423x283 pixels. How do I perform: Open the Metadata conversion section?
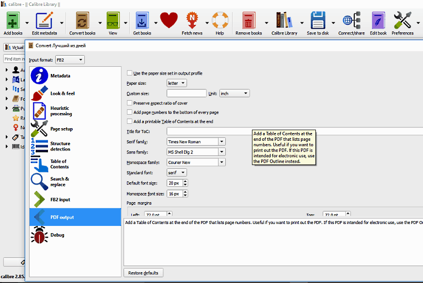click(x=75, y=75)
